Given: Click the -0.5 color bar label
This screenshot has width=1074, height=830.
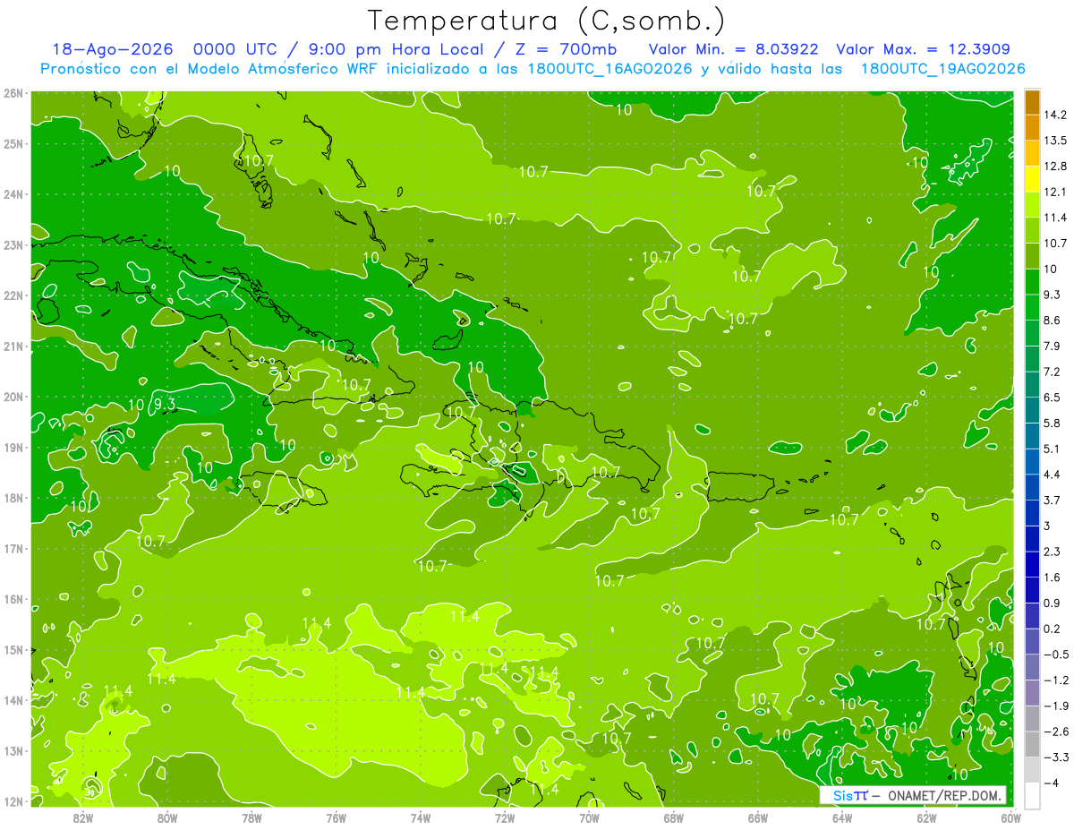Looking at the screenshot, I should point(1056,655).
